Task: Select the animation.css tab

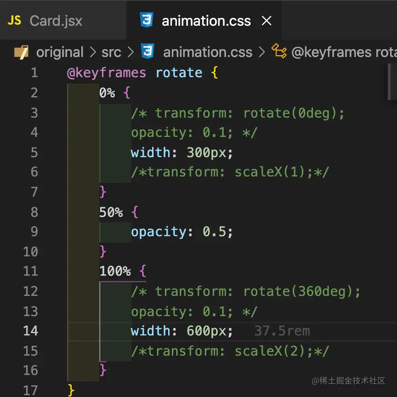Action: [206, 21]
